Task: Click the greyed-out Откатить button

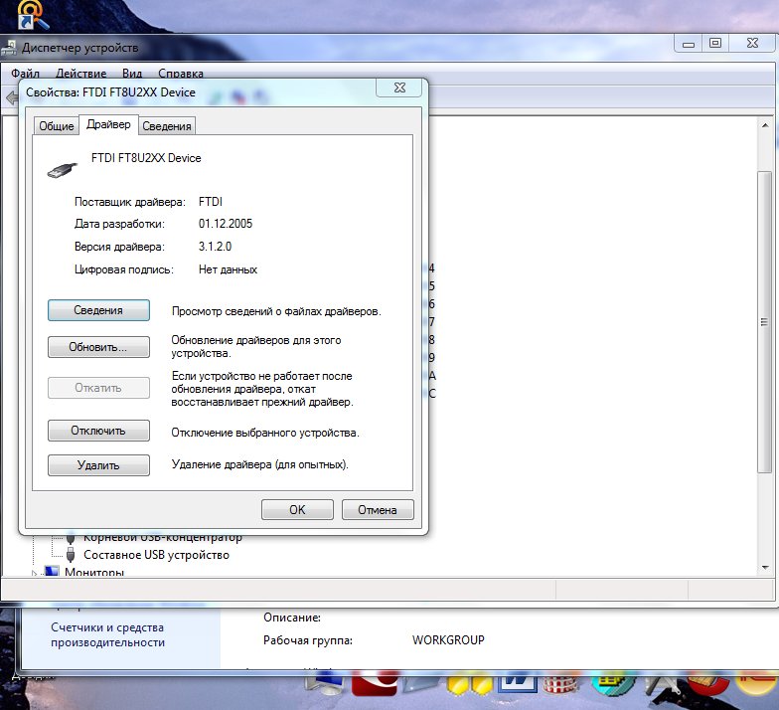Action: (x=98, y=388)
